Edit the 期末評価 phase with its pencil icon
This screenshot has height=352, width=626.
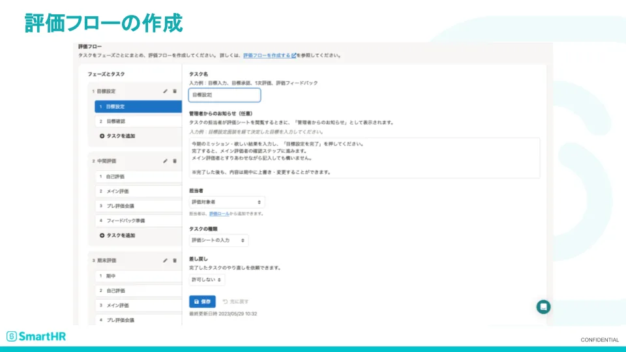point(165,261)
